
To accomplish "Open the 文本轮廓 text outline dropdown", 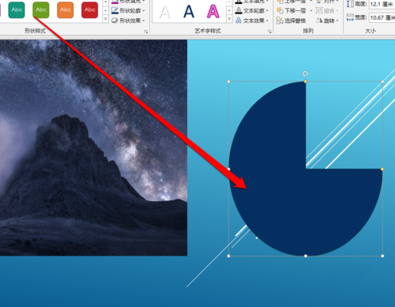I will (252, 11).
